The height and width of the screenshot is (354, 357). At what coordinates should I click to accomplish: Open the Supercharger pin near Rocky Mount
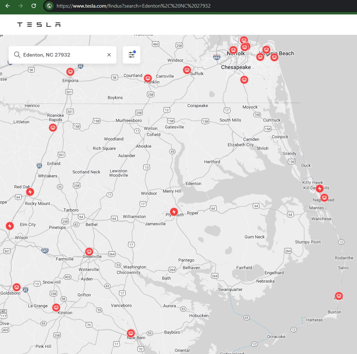[x=30, y=192]
